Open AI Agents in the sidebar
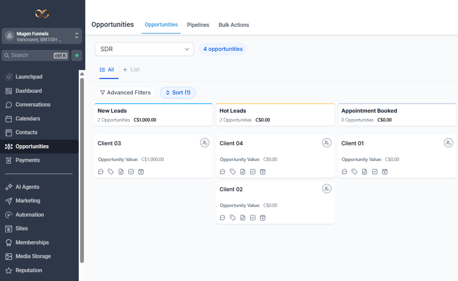Screen dimensions: 458x281 click(x=27, y=187)
